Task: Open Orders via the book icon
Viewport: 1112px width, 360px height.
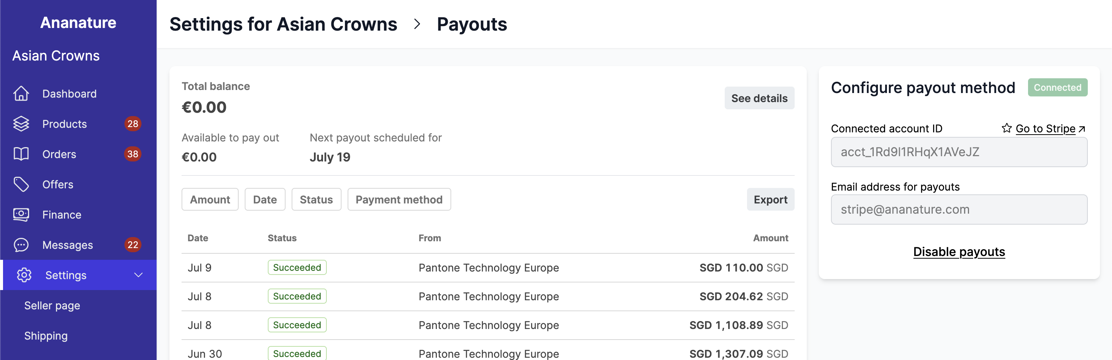Action: pyautogui.click(x=22, y=154)
